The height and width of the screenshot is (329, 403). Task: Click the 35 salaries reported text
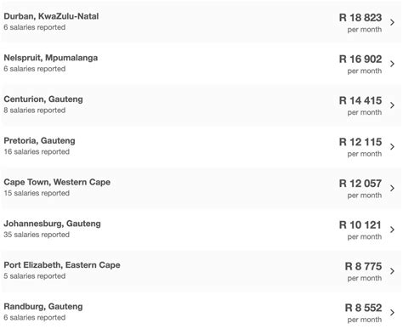pos(37,235)
